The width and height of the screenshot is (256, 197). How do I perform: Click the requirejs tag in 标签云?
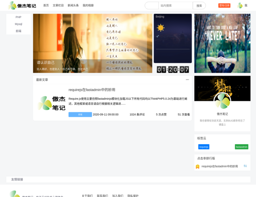204,147
